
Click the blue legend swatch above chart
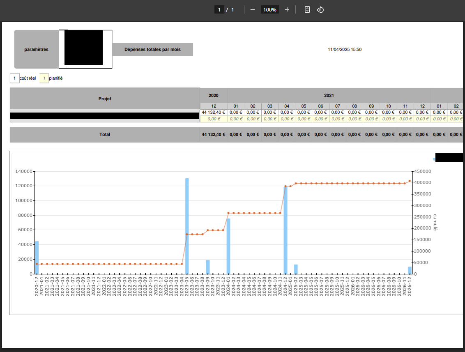click(434, 159)
